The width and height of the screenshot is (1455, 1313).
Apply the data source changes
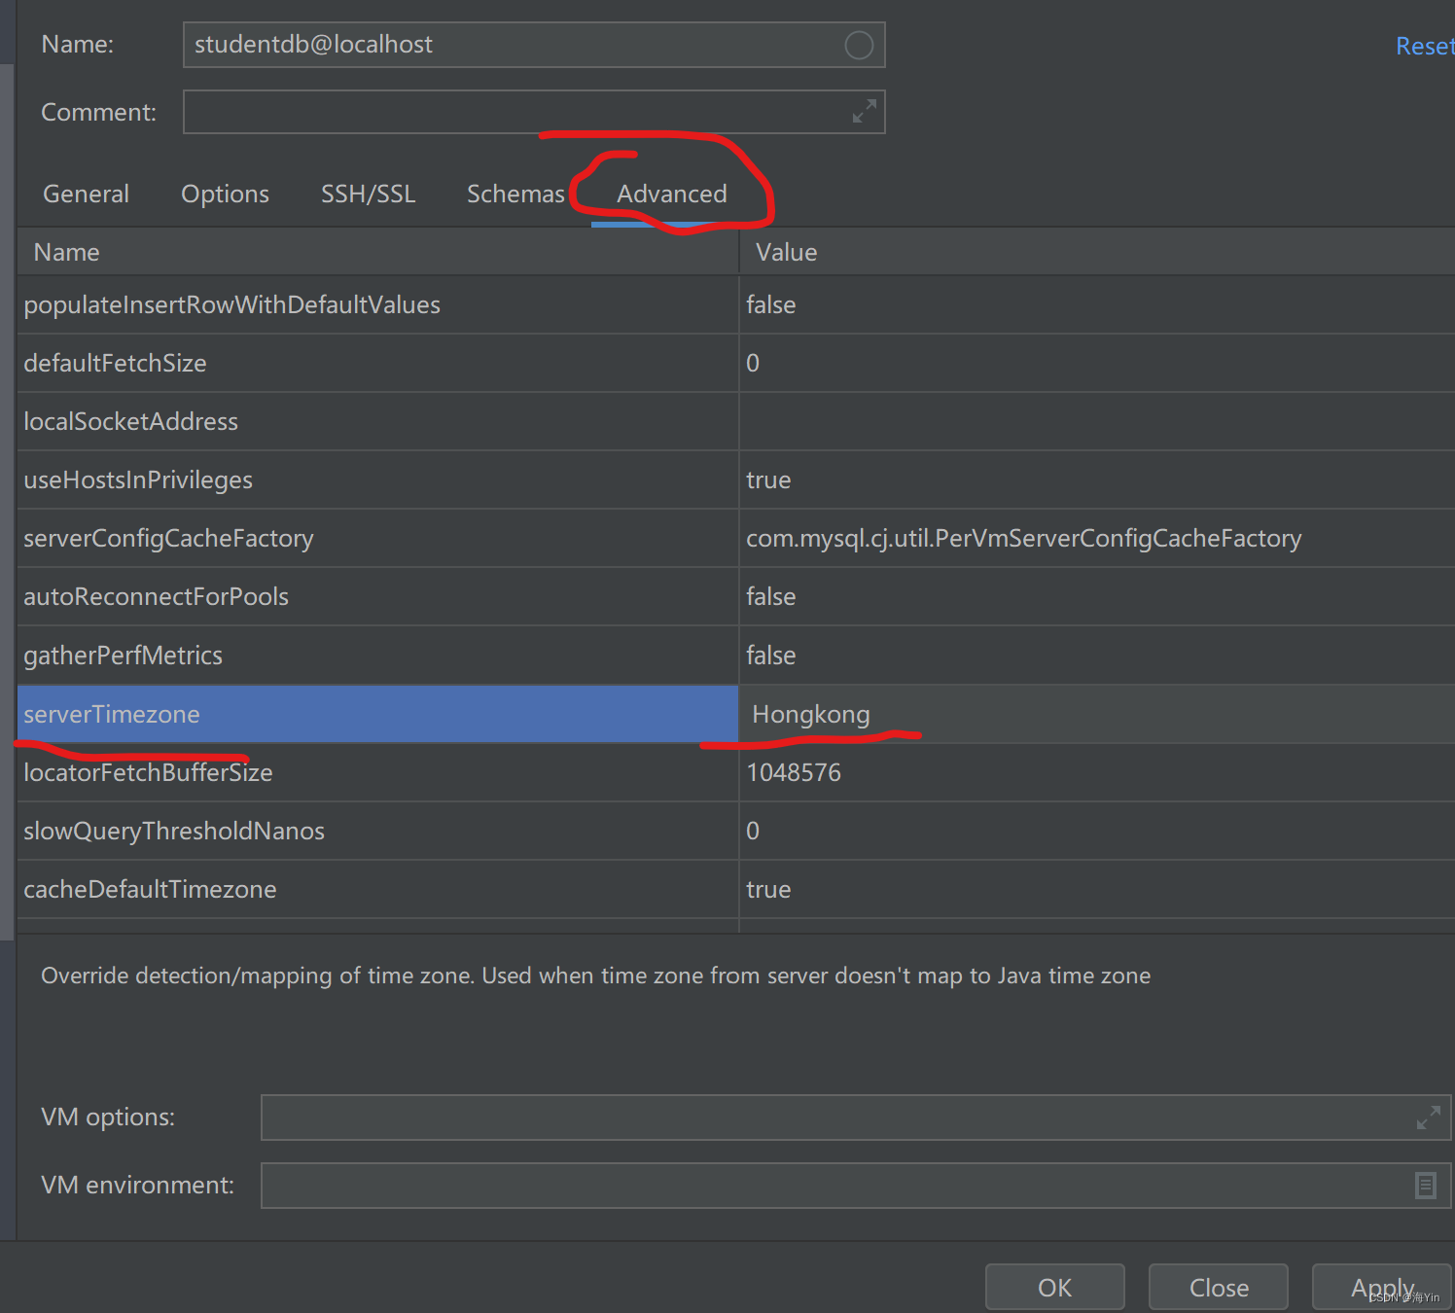1382,1288
